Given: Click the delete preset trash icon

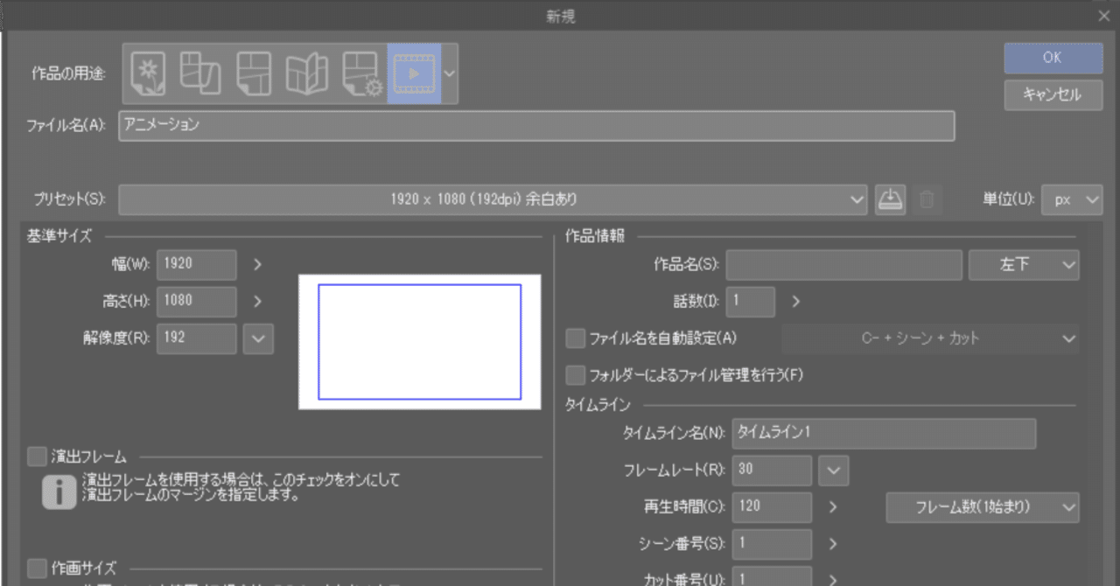Looking at the screenshot, I should [x=927, y=199].
